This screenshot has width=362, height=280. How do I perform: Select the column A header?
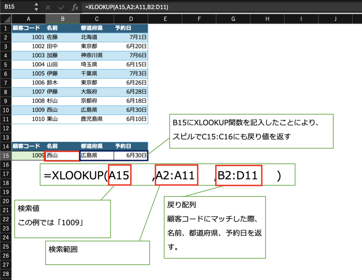coord(29,19)
